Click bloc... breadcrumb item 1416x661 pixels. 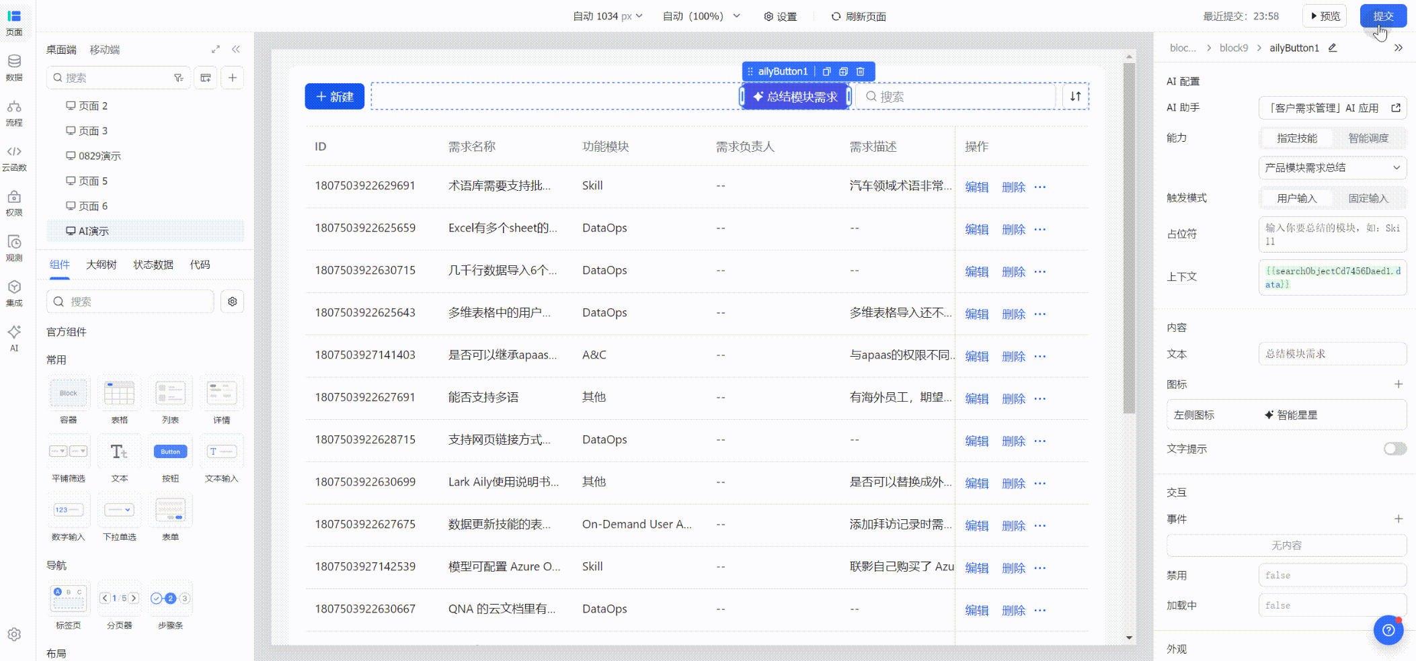[x=1183, y=48]
